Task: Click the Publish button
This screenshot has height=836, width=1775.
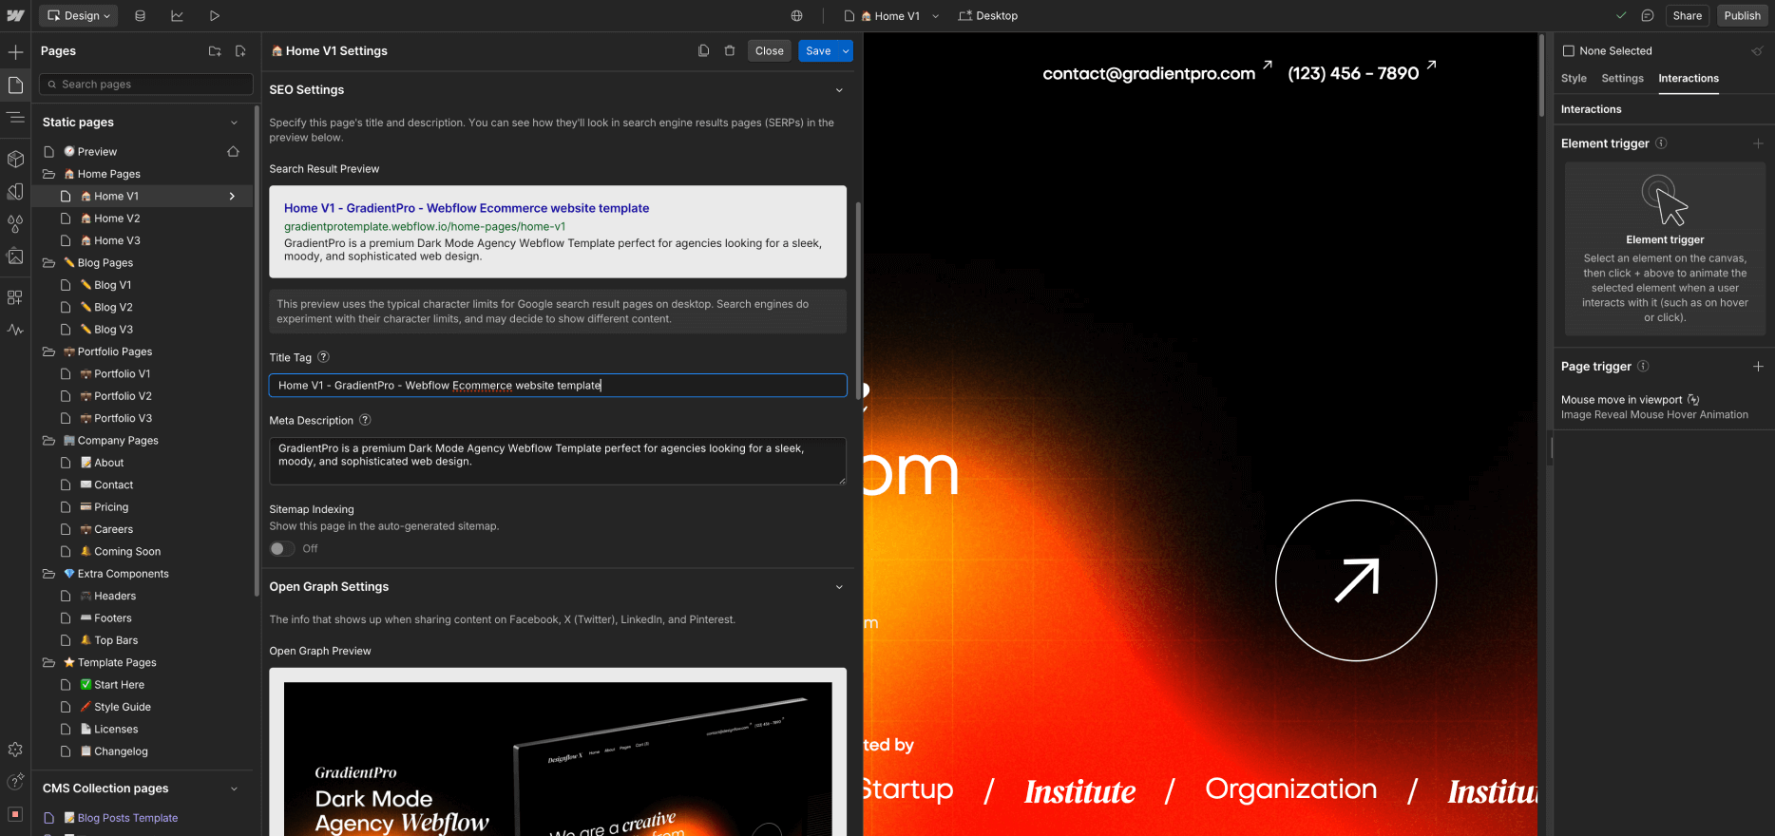Action: click(1743, 15)
